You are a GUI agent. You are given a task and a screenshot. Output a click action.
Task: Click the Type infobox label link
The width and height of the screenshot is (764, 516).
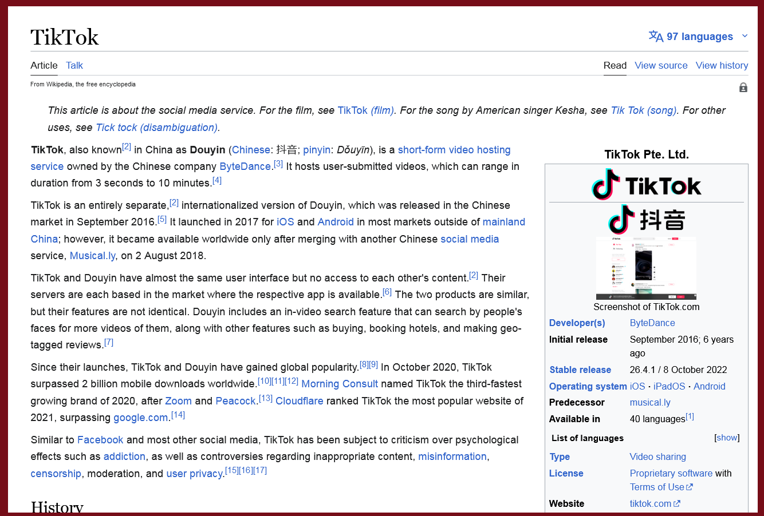(x=560, y=457)
